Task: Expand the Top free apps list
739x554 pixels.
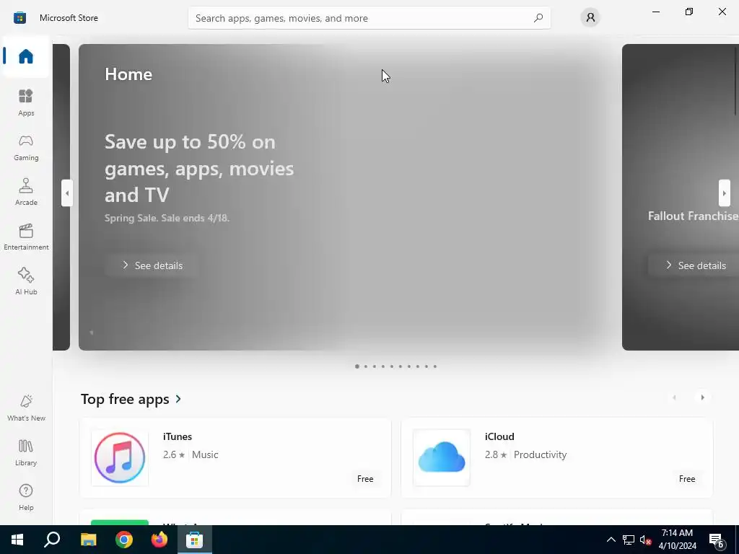Action: coord(178,398)
